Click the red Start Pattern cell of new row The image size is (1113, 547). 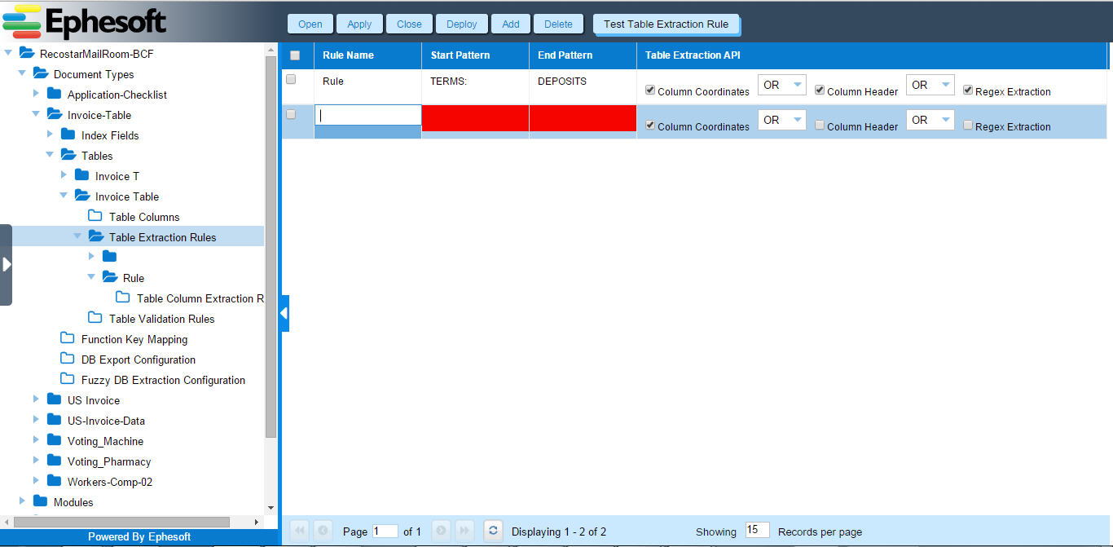(x=475, y=117)
